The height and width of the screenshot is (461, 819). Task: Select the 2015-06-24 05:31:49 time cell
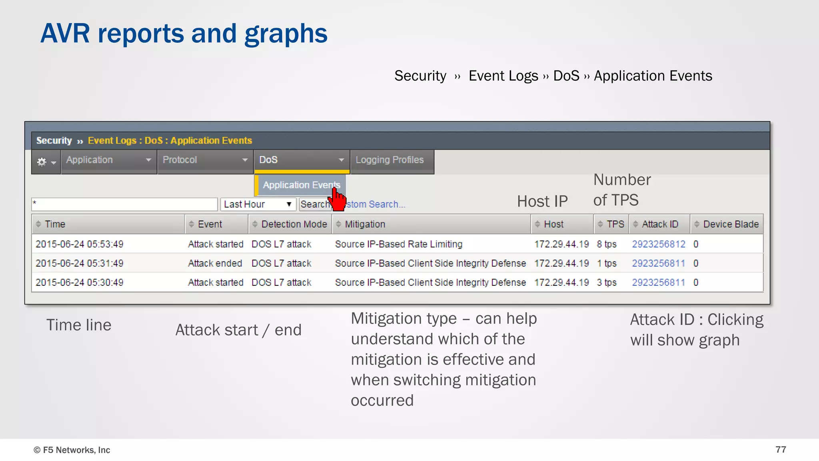(80, 263)
